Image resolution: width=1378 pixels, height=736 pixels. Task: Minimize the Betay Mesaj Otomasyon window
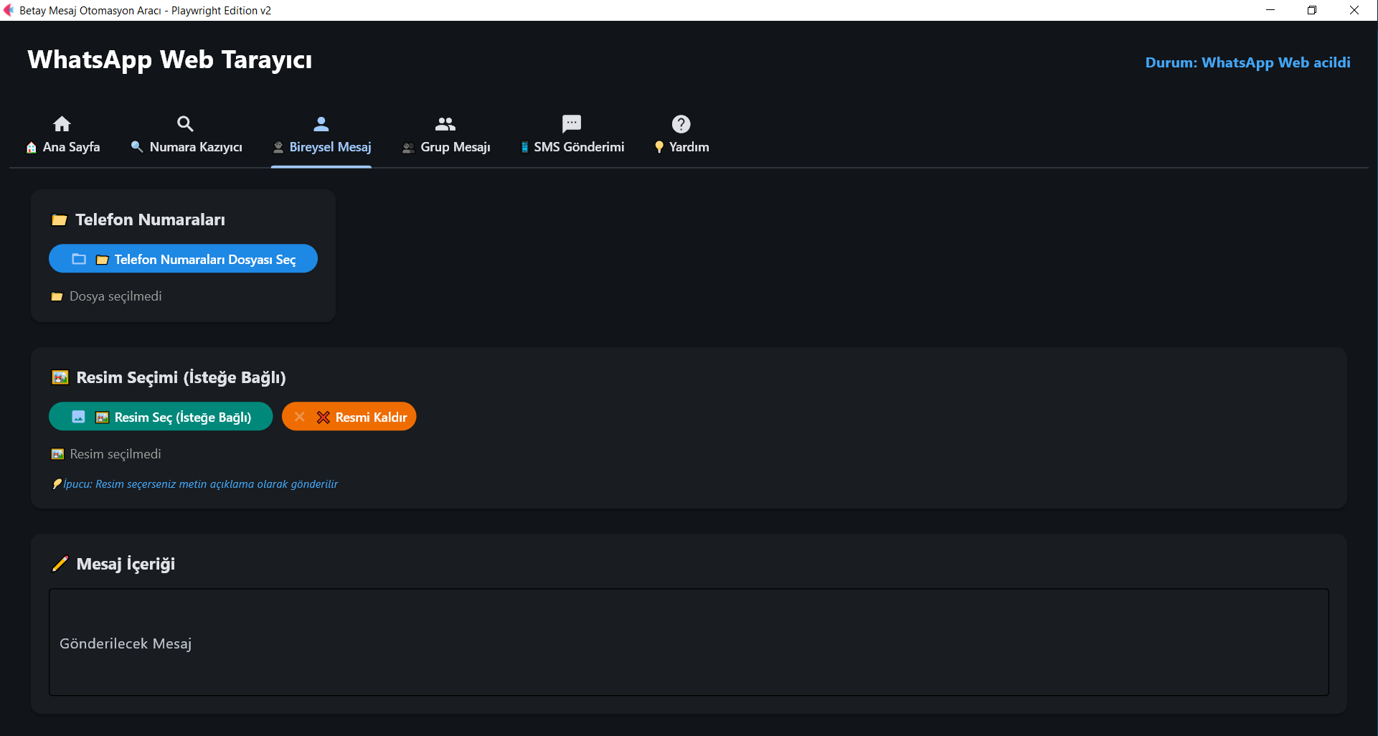click(1270, 10)
